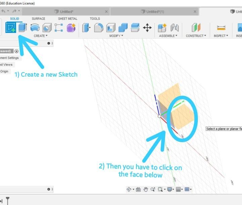The image size is (242, 205).
Task: Click the Zoom tool icon
Action: (153, 189)
